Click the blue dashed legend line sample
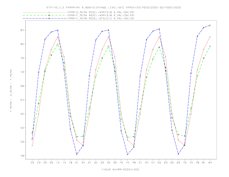The height and width of the screenshot is (177, 229). [45, 19]
